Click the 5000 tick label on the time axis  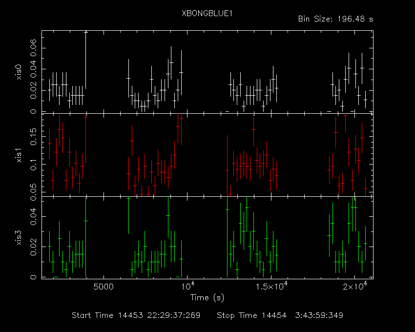click(x=104, y=287)
